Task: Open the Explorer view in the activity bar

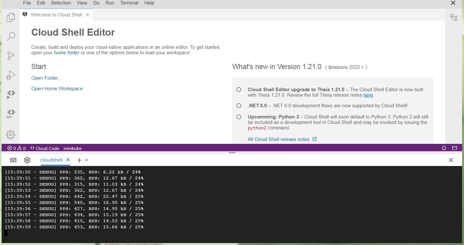Action: click(x=11, y=17)
